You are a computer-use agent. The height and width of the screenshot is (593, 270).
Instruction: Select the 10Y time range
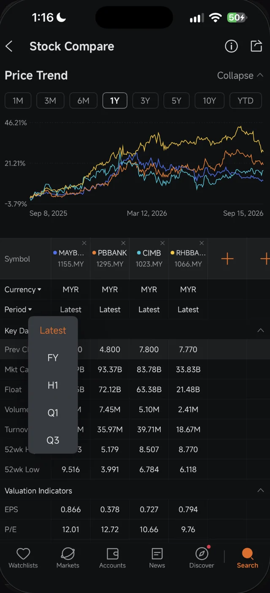pos(209,101)
